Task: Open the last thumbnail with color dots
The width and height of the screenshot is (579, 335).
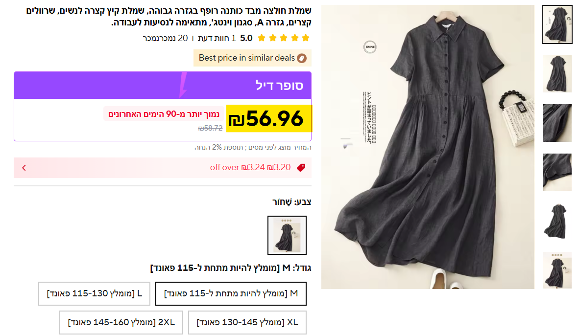Action: click(x=557, y=270)
